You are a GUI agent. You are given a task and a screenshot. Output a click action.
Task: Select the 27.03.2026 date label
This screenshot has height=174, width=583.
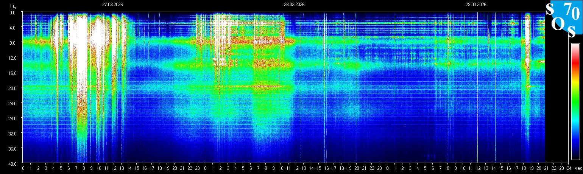112,5
